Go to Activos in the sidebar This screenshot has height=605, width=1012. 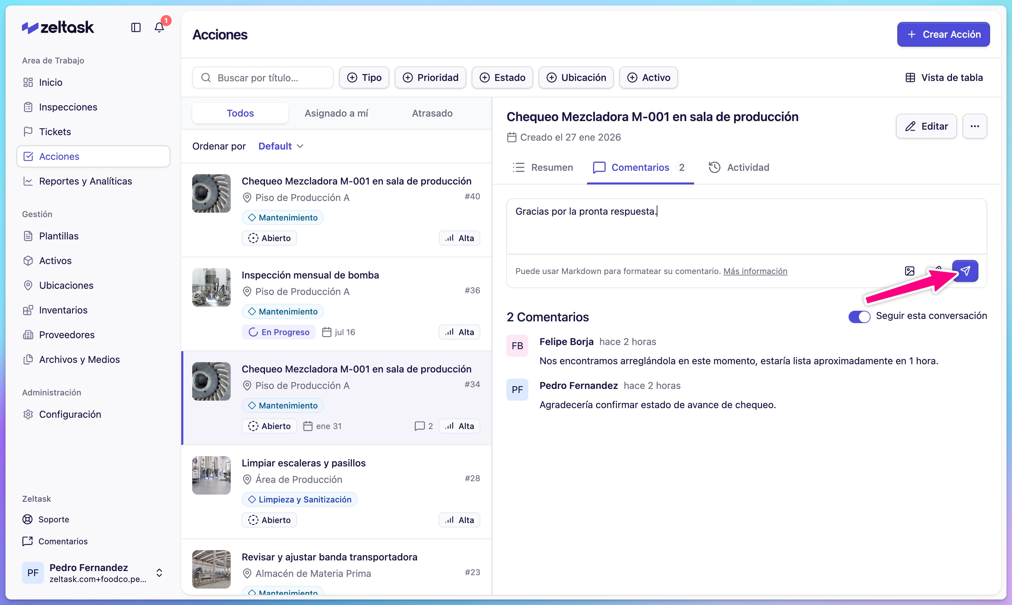93,261
